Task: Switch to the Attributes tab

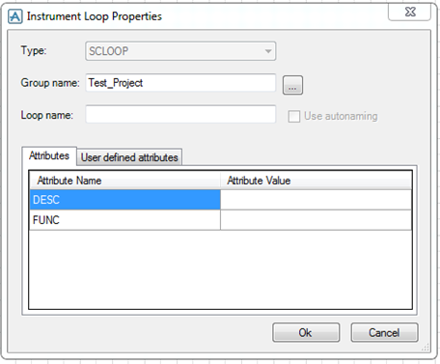Action: (x=49, y=155)
